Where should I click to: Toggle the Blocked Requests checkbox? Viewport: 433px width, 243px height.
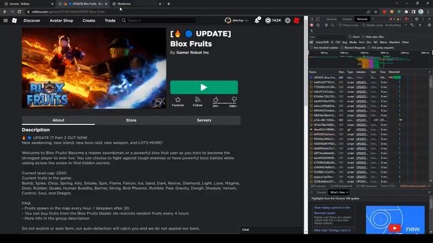(342, 48)
